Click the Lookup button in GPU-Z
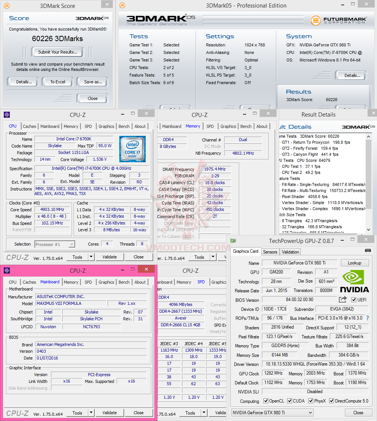Viewport: 377px width, 421px height. (x=354, y=263)
